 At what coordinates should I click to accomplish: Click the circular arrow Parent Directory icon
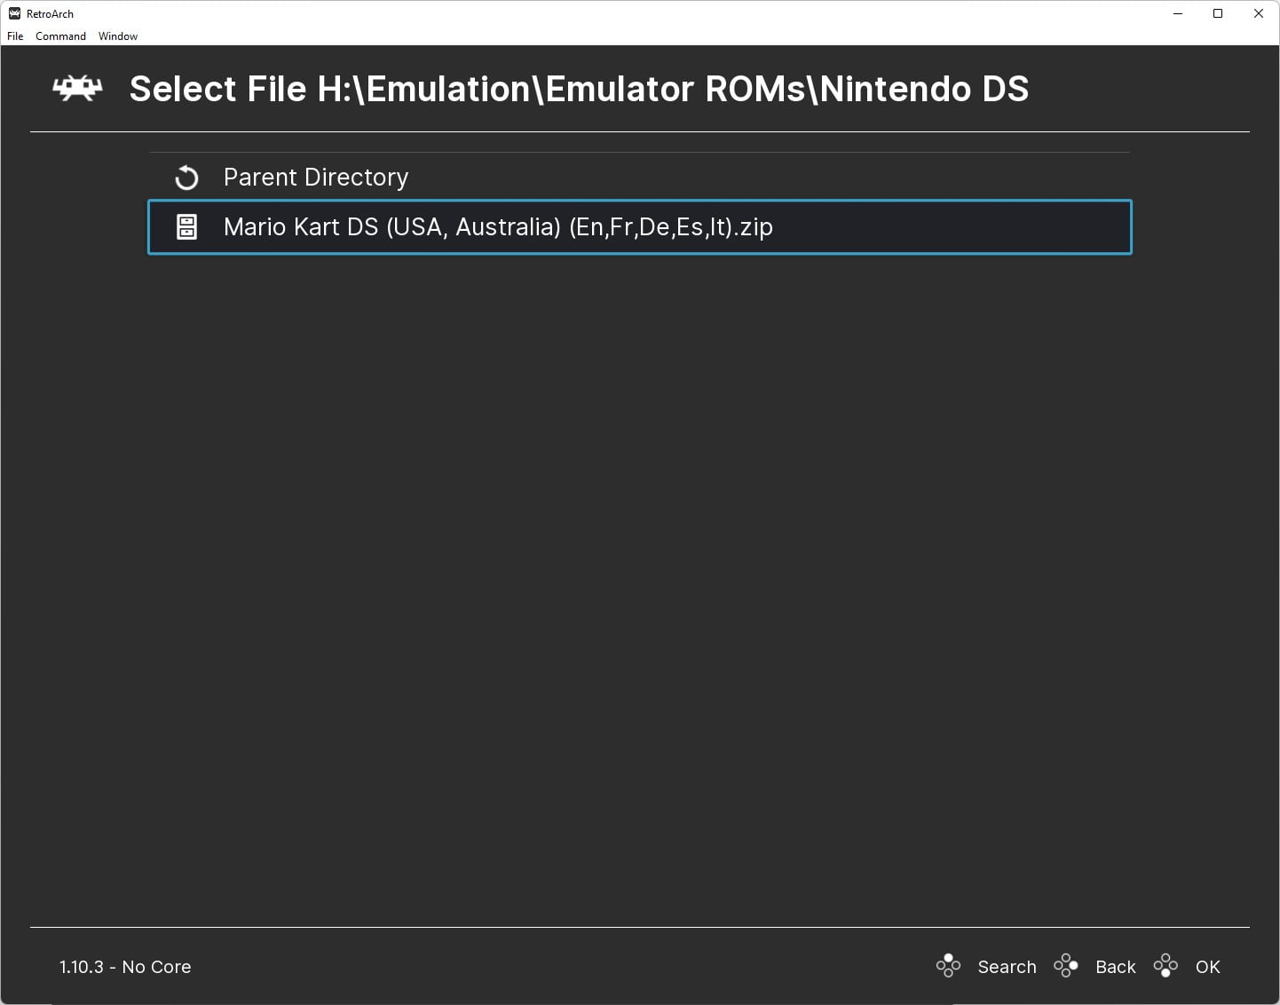[x=186, y=177]
